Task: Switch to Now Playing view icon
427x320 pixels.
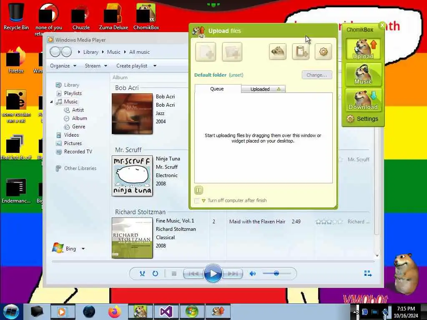Action: (368, 273)
